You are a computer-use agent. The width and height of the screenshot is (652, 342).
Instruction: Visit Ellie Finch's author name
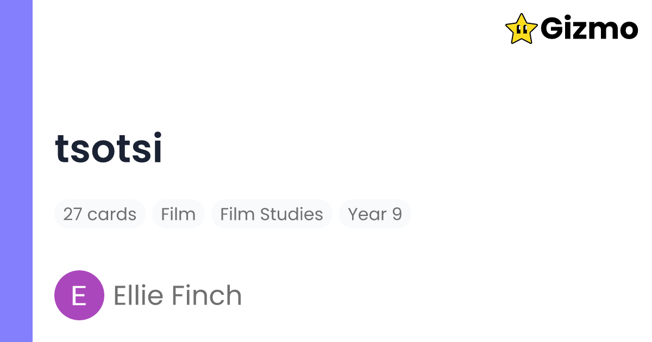(177, 295)
